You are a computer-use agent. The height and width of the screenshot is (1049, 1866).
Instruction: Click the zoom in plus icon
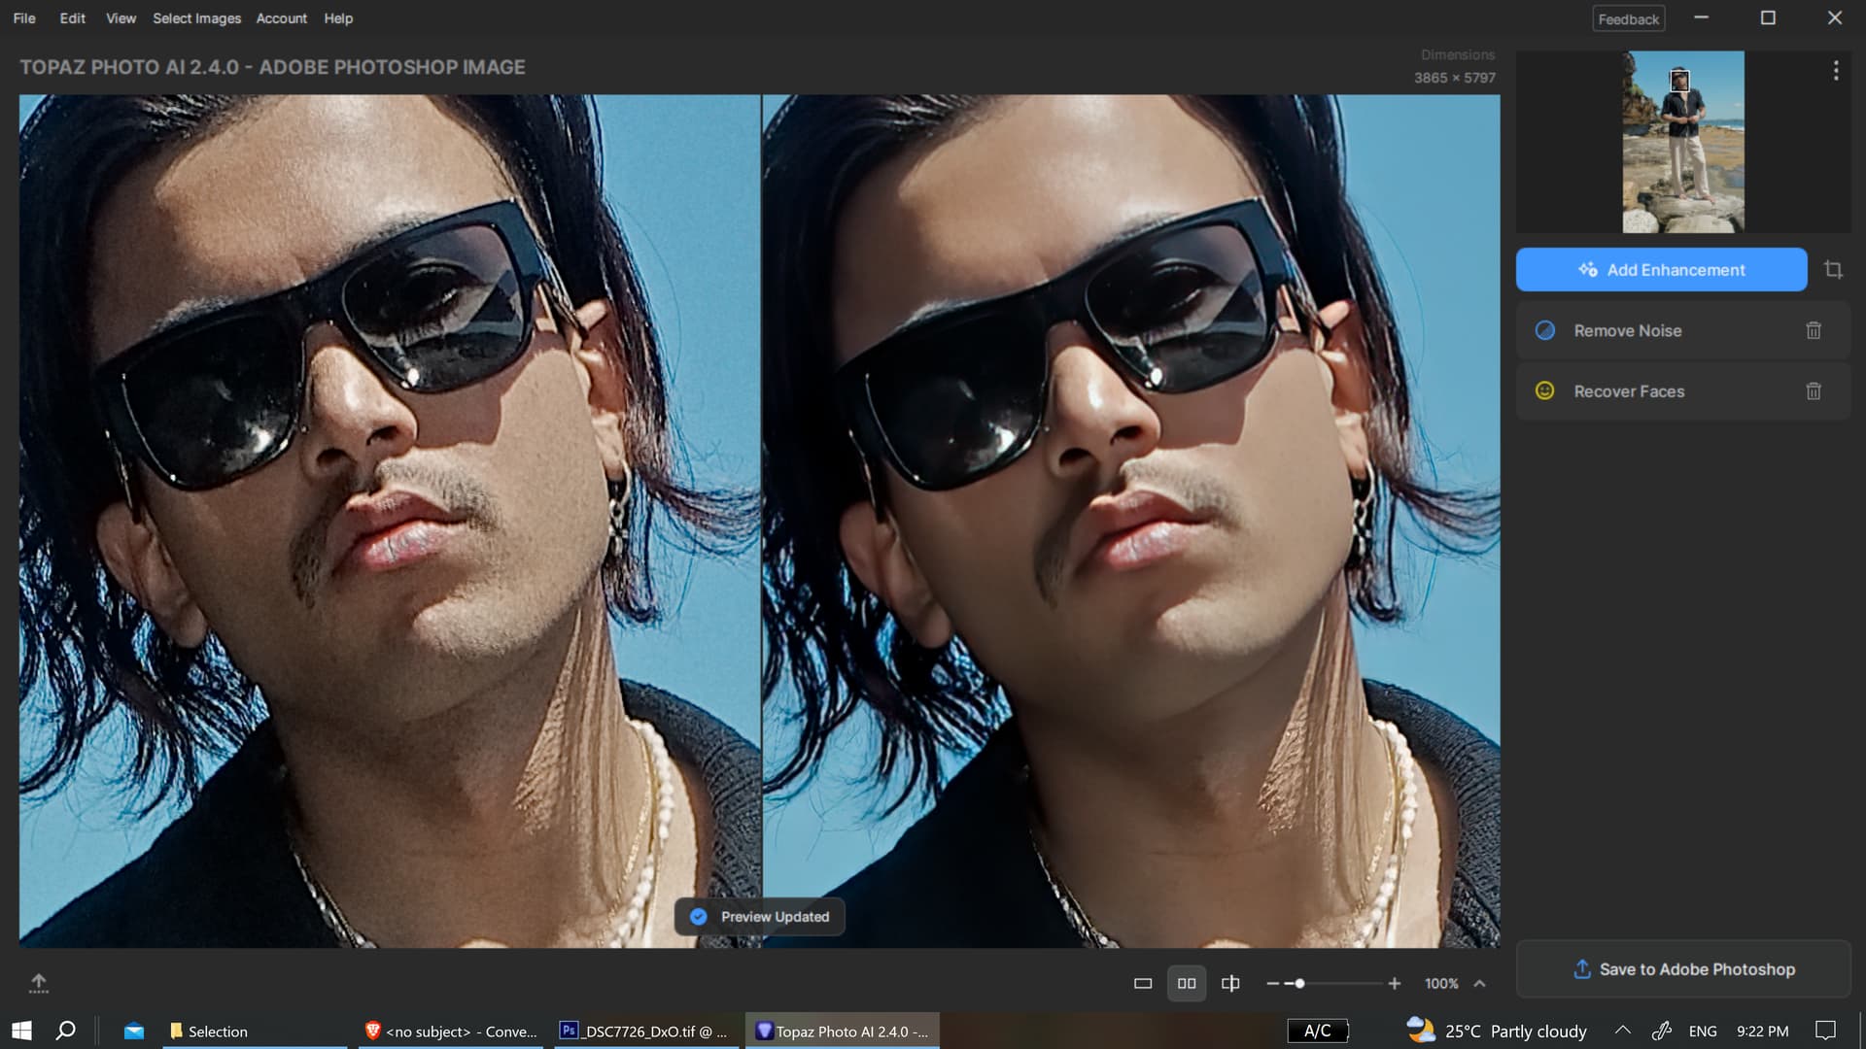[1394, 983]
